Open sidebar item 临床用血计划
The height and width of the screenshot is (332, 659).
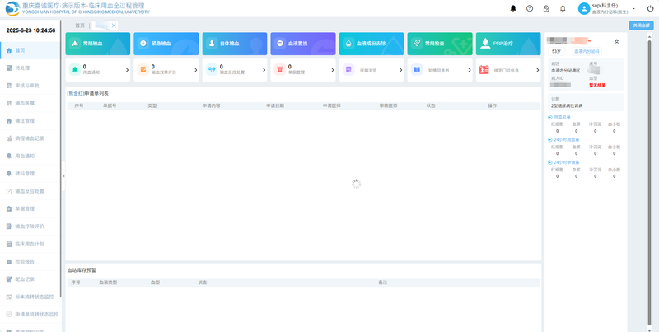tap(30, 244)
